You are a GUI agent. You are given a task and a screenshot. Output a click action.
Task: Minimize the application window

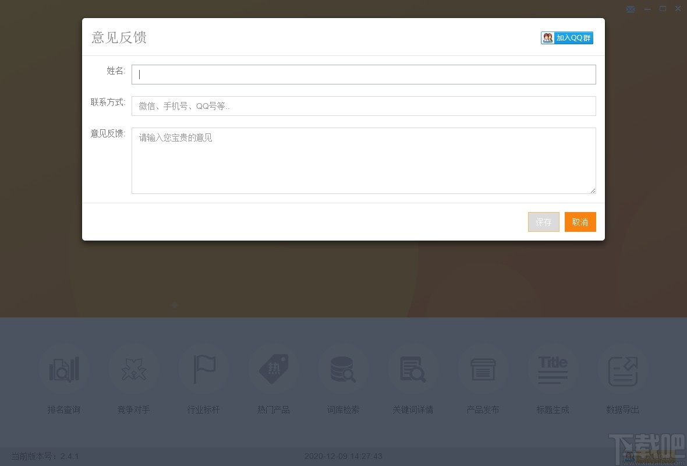[x=647, y=9]
